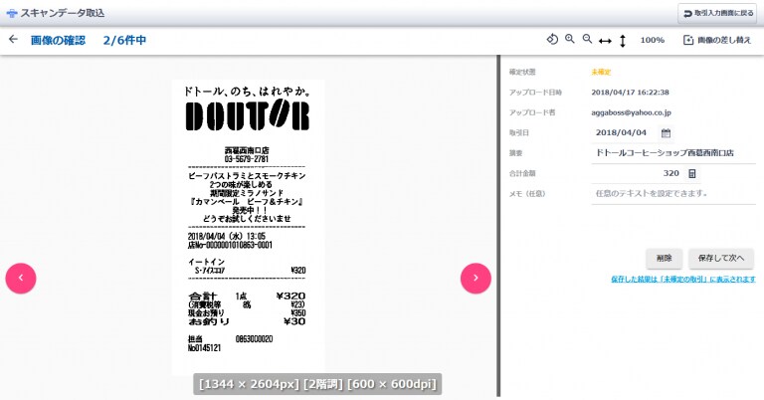Click the 摘要 text field
The height and width of the screenshot is (400, 764).
coord(671,153)
